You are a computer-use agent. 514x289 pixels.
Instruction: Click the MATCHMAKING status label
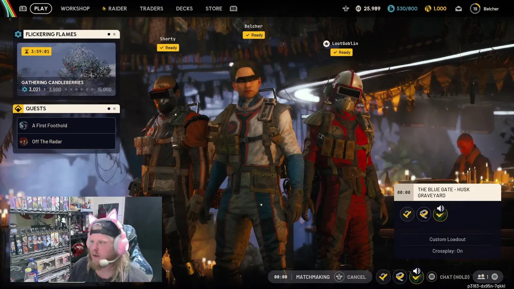[x=313, y=277]
